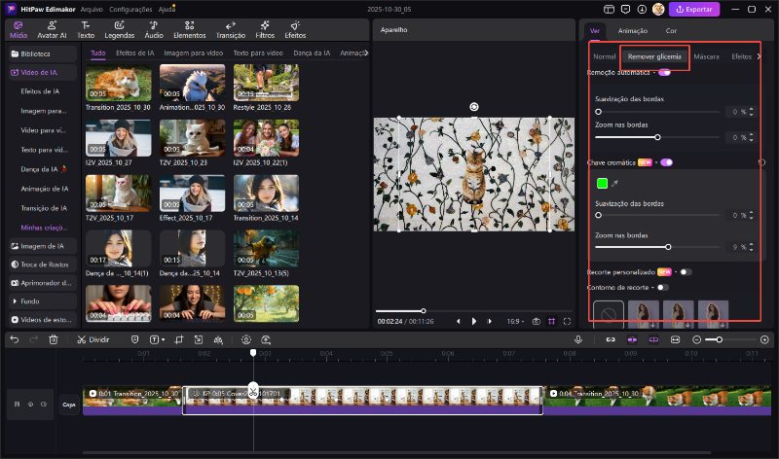
Task: Open the feedback message icon in title bar
Action: click(x=625, y=9)
